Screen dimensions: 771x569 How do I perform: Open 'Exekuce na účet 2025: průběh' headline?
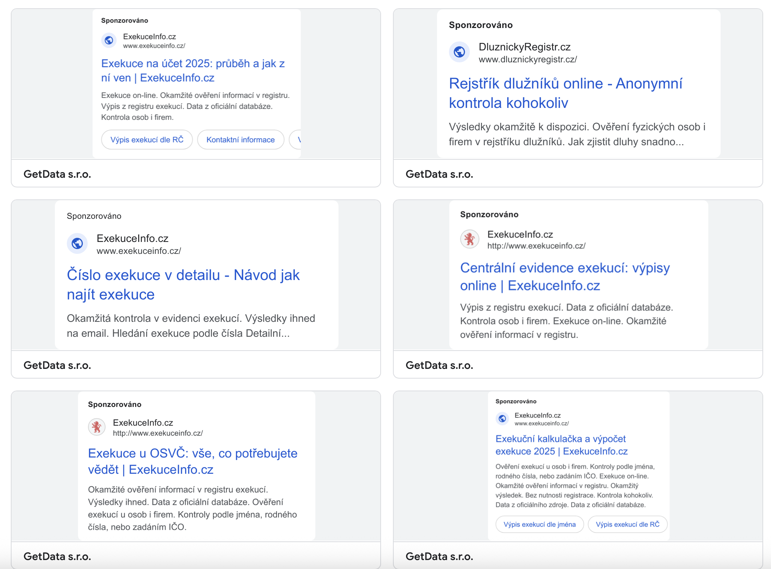(x=193, y=71)
